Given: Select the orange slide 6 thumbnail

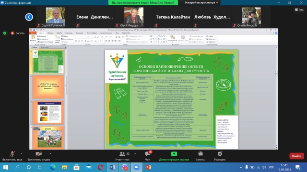Looking at the screenshot, I should coord(48,87).
